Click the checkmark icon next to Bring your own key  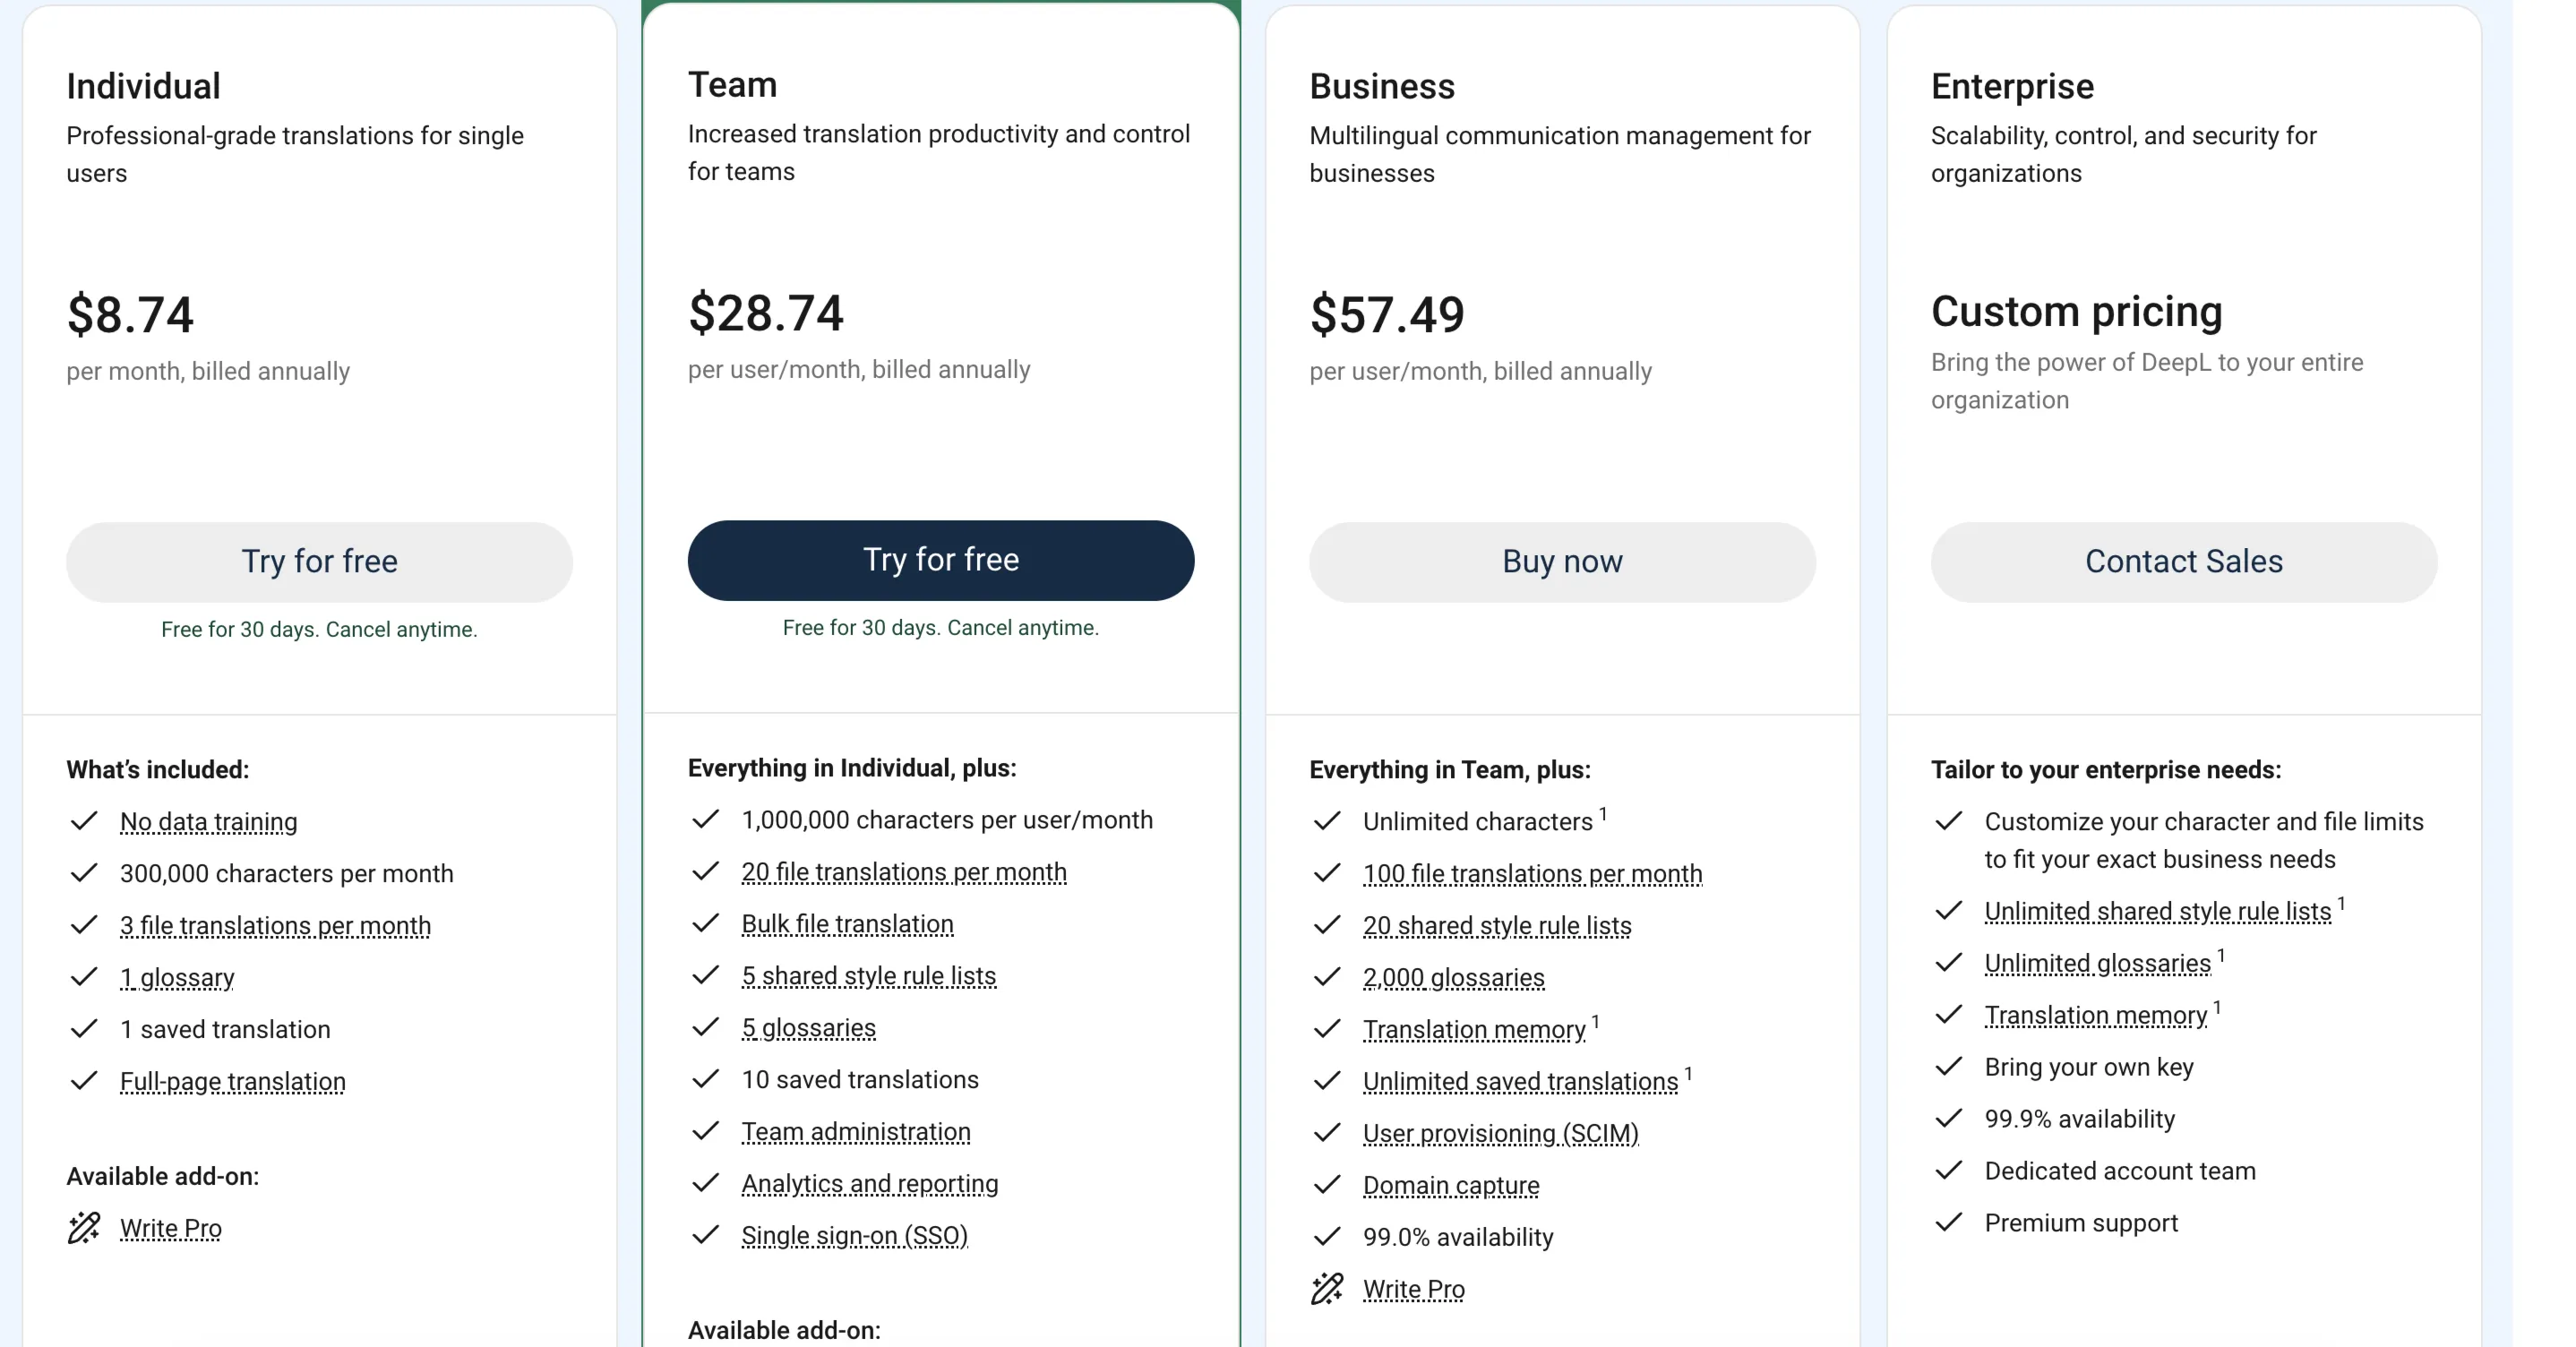click(1948, 1066)
